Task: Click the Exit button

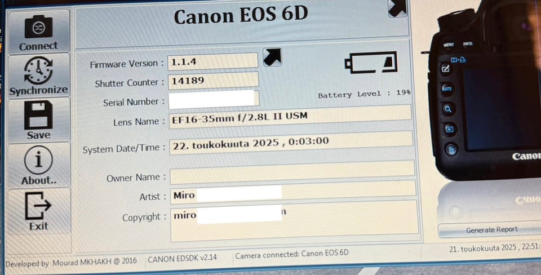Action: (39, 211)
